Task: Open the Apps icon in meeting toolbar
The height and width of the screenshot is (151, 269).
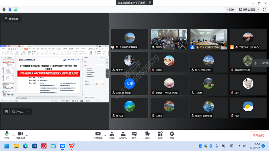Action: tap(160, 135)
